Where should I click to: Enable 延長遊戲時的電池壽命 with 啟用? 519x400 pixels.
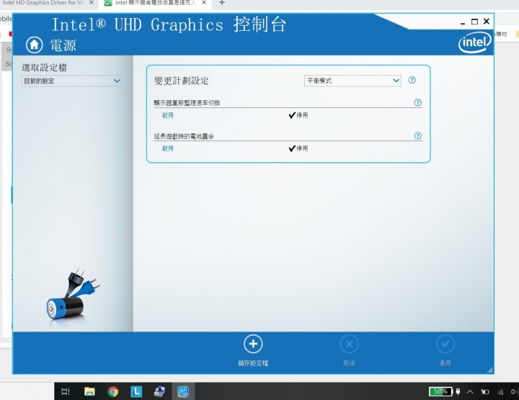coord(167,148)
